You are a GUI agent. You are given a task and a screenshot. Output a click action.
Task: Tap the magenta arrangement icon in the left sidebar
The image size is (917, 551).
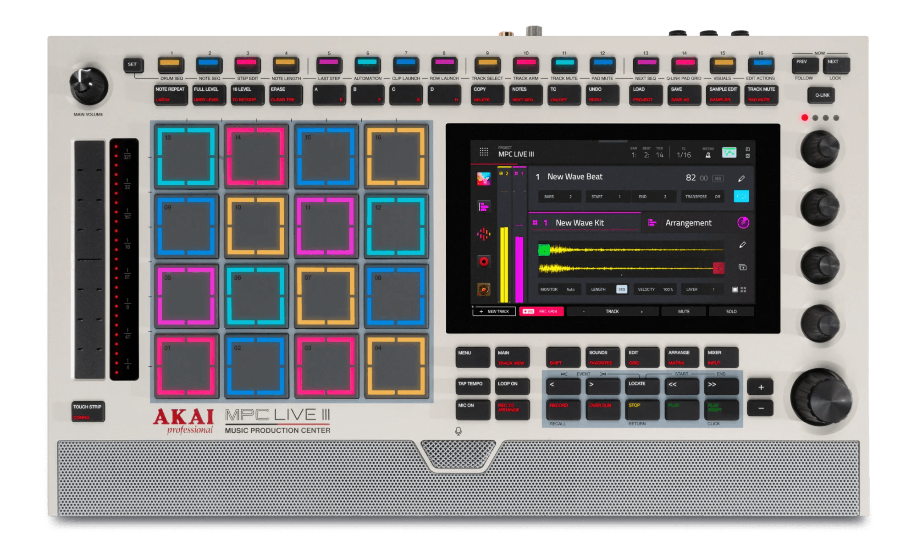(x=484, y=207)
